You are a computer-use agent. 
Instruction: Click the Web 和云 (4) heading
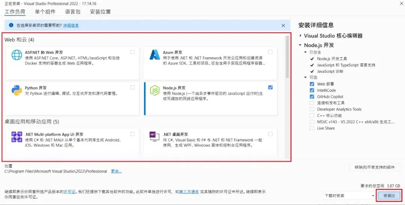tap(19, 40)
